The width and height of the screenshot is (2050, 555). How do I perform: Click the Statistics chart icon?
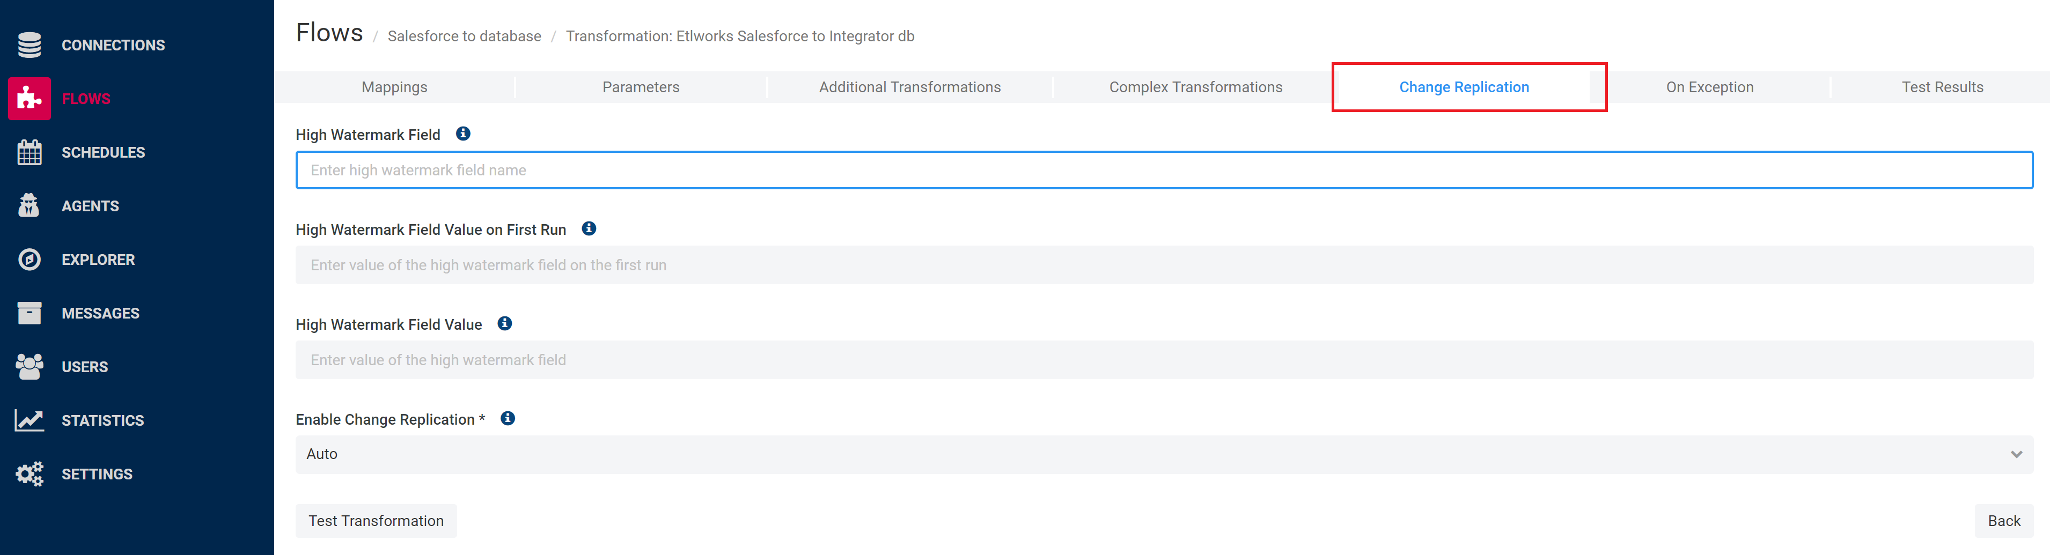30,420
